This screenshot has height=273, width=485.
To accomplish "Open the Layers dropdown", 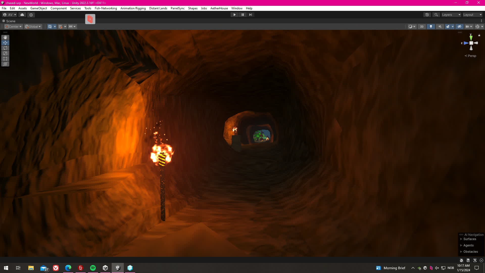I will click(x=451, y=15).
